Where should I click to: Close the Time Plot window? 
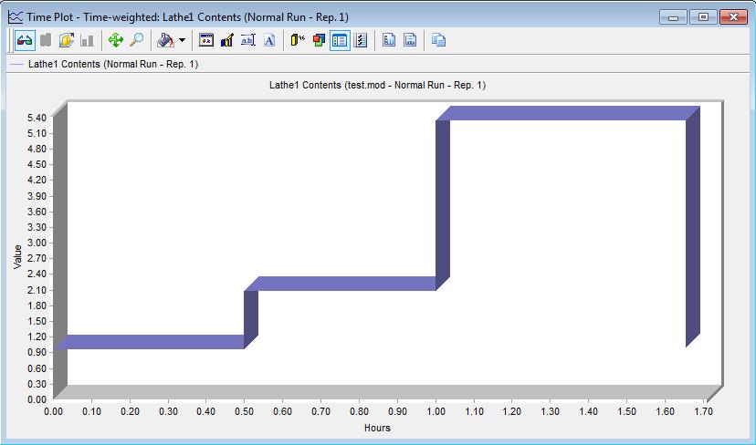pyautogui.click(x=733, y=17)
